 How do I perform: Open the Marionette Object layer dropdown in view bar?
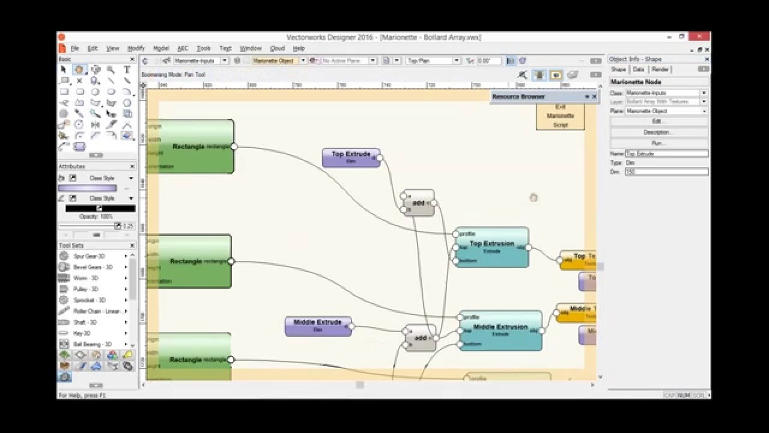pyautogui.click(x=303, y=61)
